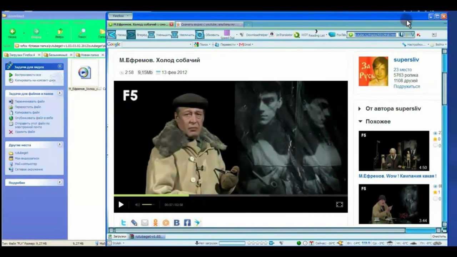The width and height of the screenshot is (457, 257).
Task: Click Вверх folder-up icon in download window
Action: click(x=60, y=32)
